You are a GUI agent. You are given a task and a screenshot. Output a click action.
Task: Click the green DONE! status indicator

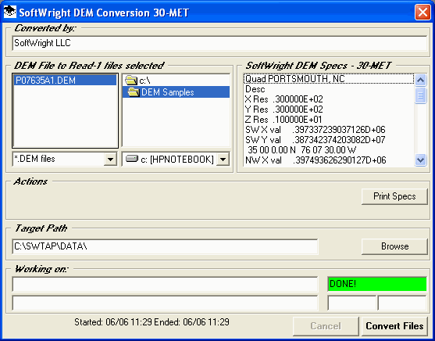(x=377, y=284)
